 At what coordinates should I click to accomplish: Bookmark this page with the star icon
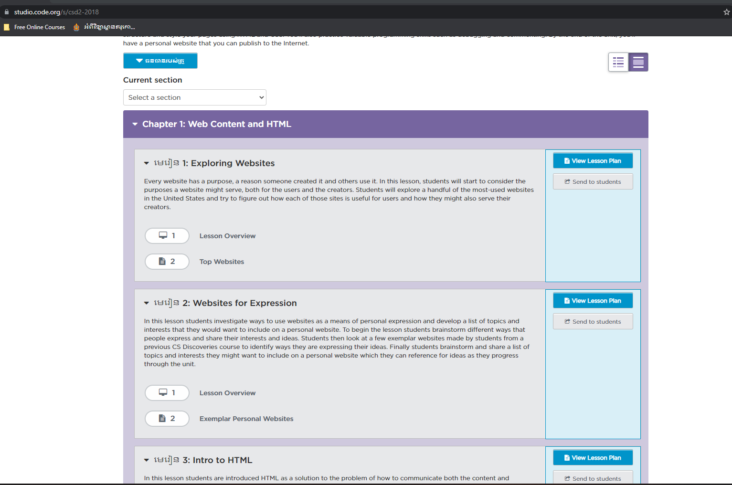point(726,12)
